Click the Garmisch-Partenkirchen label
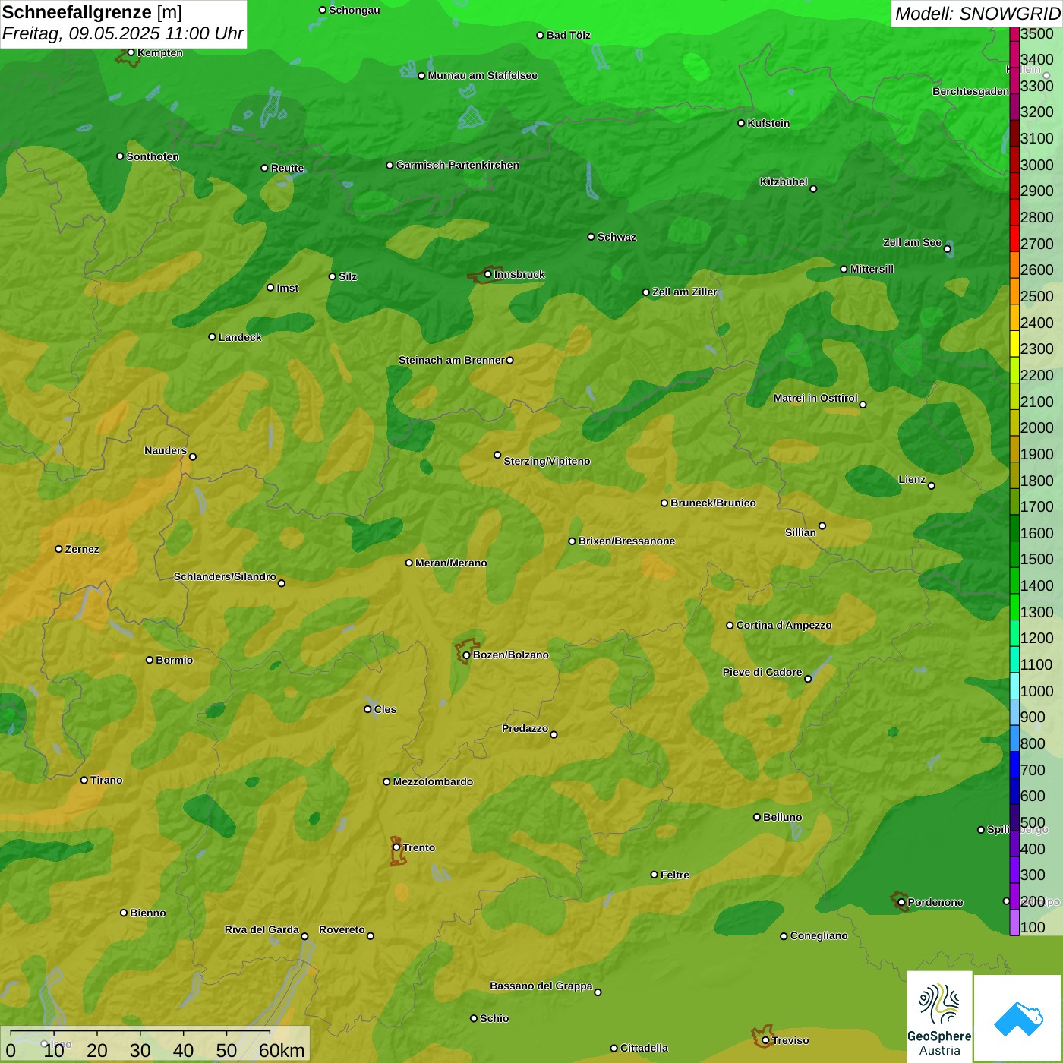The image size is (1063, 1063). [458, 165]
